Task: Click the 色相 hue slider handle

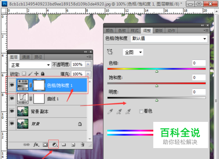Action: point(157,71)
